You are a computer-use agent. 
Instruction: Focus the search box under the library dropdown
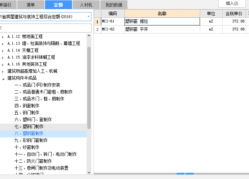coord(46,28)
